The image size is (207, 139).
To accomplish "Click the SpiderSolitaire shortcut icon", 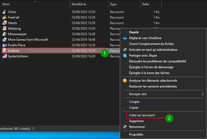I will [x=5, y=56].
